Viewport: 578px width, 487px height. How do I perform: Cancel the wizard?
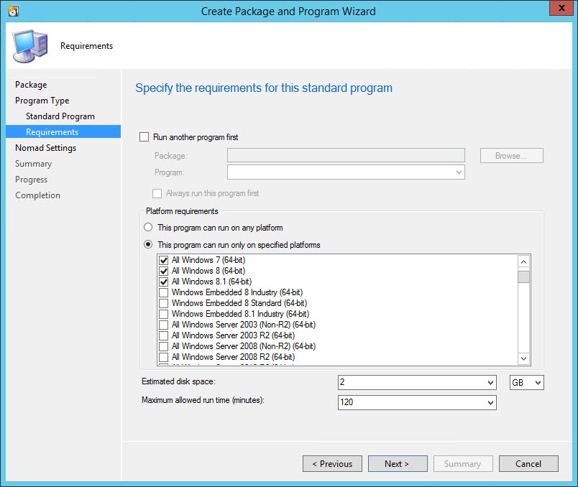pos(528,464)
